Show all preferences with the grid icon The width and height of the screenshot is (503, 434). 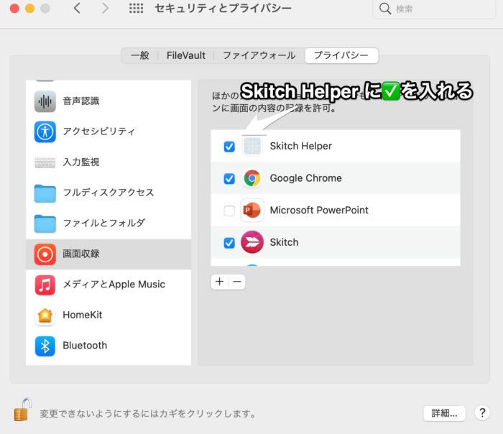pyautogui.click(x=137, y=8)
